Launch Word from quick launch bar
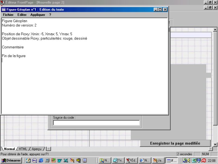Screen dimensions: 218x164 [x=60, y=161]
